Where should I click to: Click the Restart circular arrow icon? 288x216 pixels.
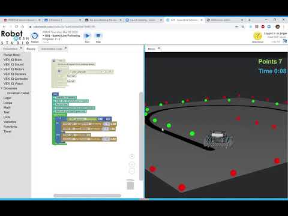point(35,36)
